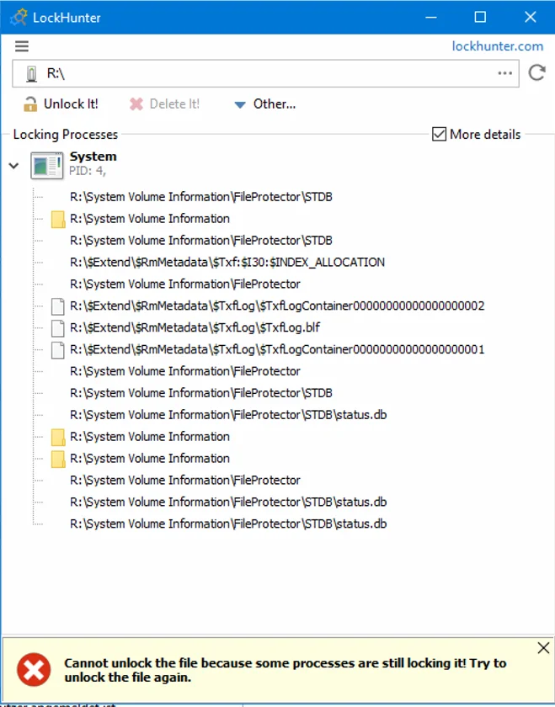Click the drive icon beside R:\
This screenshot has width=555, height=707.
pos(31,73)
